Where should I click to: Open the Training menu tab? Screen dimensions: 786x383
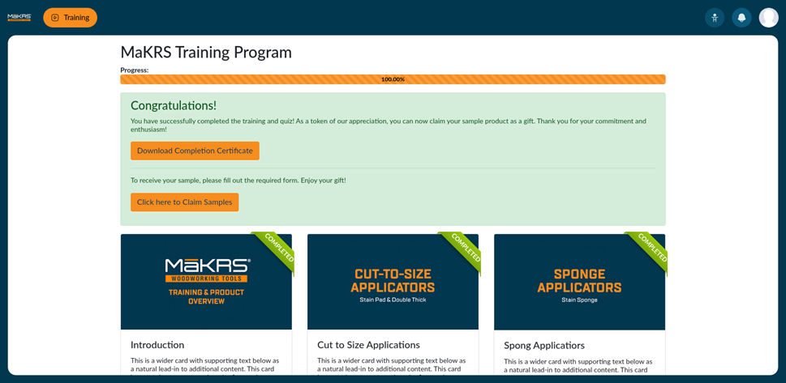click(71, 18)
